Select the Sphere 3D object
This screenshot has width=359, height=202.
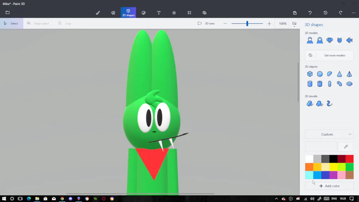[320, 74]
